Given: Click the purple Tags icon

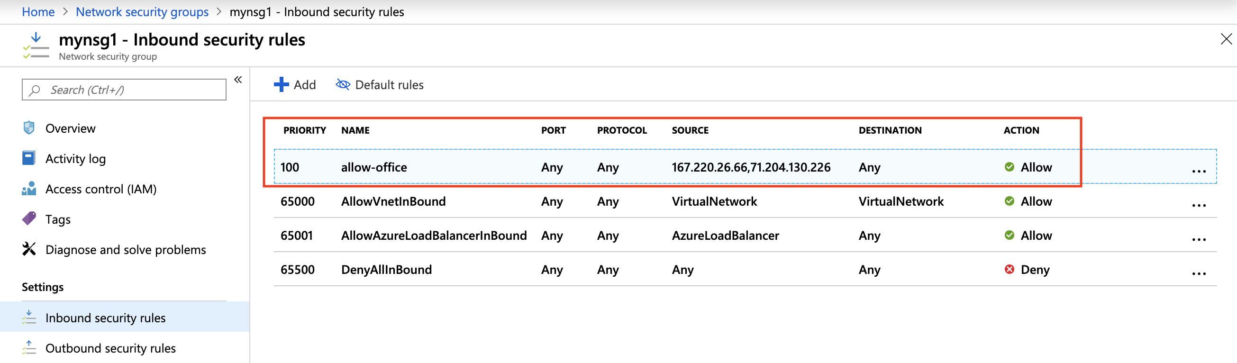Looking at the screenshot, I should pos(29,218).
